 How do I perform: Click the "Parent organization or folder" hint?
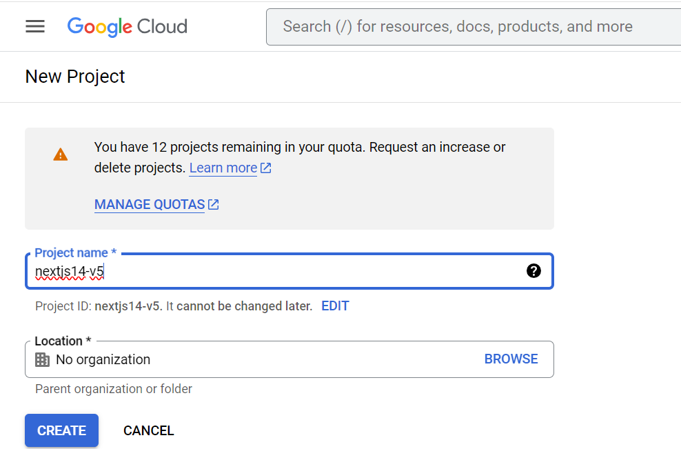click(x=114, y=389)
